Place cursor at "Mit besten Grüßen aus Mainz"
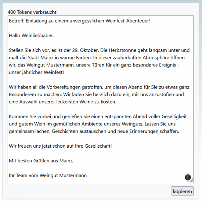202x201 pixels. pos(41,161)
